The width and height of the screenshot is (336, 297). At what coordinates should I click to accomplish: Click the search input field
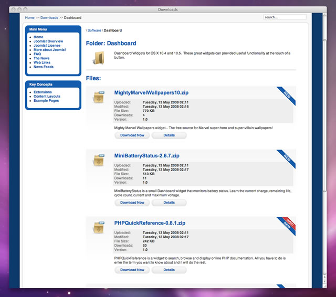click(x=285, y=17)
